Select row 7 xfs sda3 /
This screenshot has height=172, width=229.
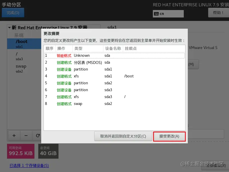pyautogui.click(x=114, y=97)
